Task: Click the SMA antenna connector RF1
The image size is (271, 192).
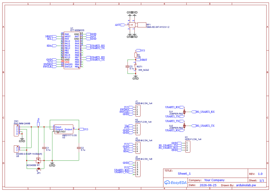Action: tap(138, 25)
